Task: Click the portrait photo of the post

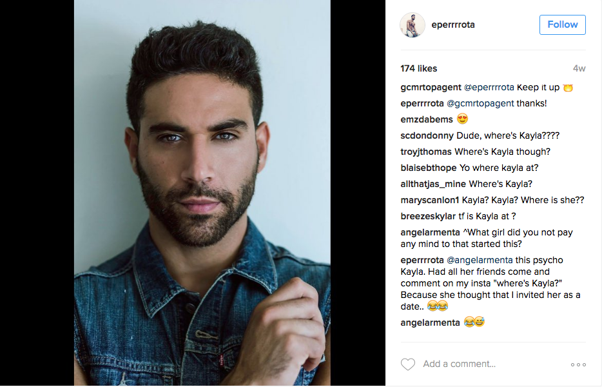Action: point(202,193)
